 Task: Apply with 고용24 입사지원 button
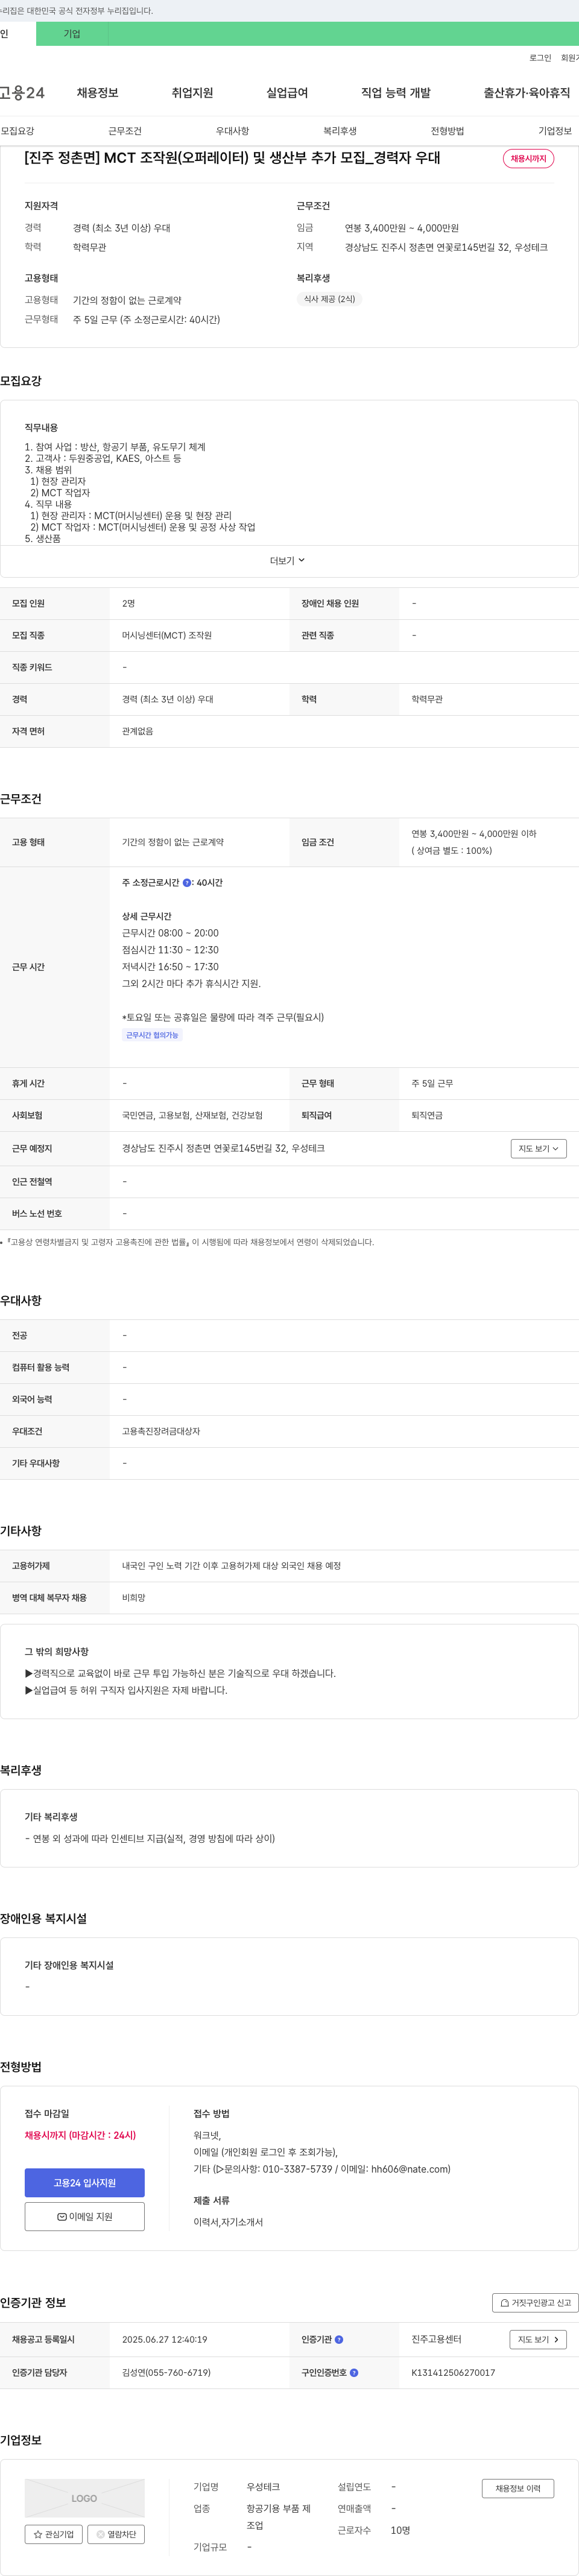(85, 2182)
